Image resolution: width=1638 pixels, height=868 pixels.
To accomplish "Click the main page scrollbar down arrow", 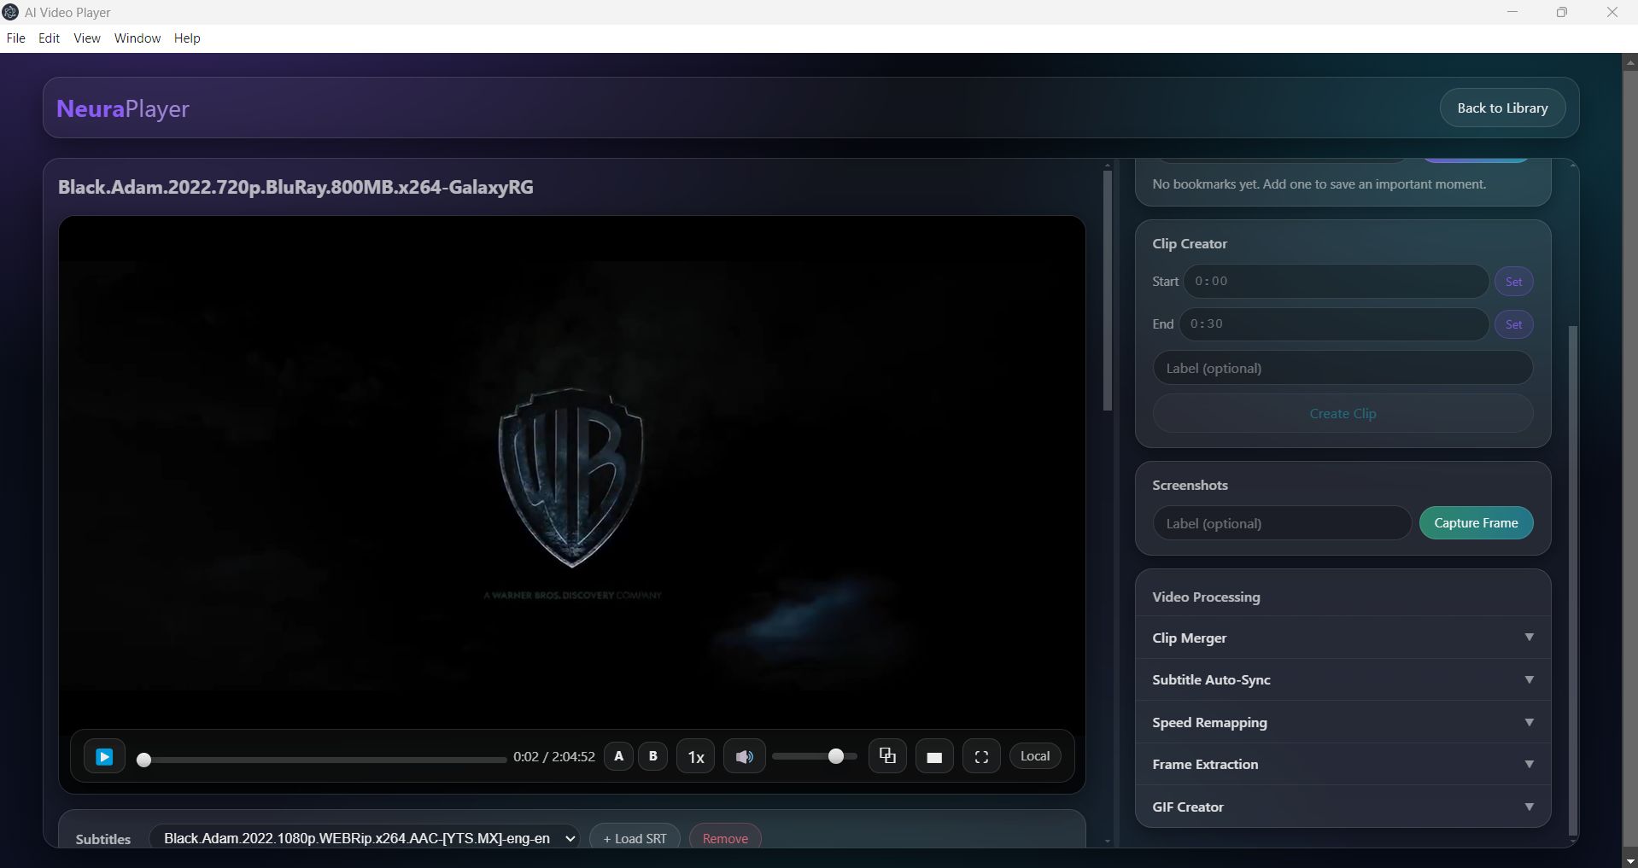I will [x=1629, y=860].
